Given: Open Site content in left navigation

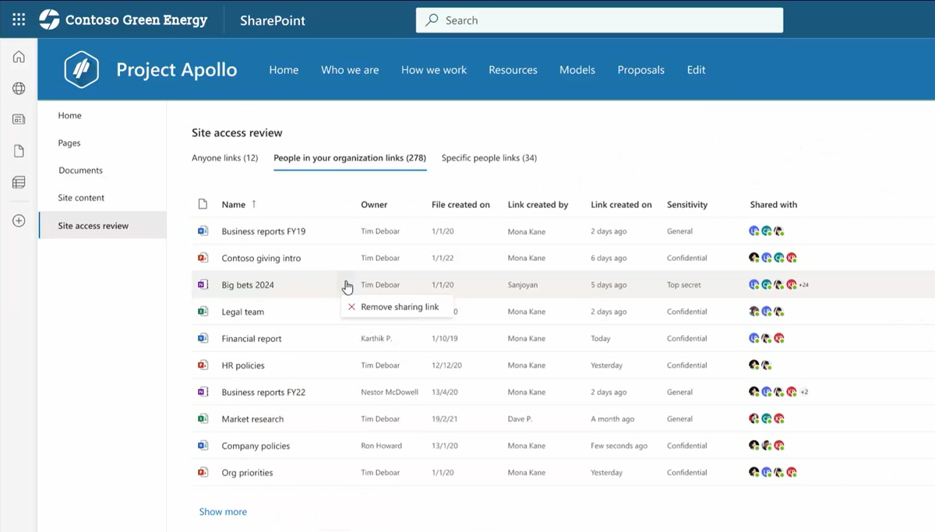Looking at the screenshot, I should click(x=81, y=198).
